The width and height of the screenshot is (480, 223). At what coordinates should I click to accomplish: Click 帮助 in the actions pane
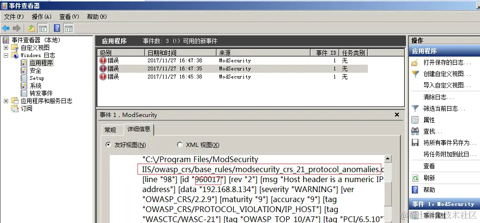[x=429, y=190]
